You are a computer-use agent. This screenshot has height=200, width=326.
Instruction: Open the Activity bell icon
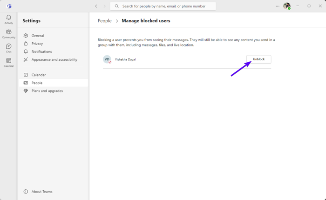9,19
